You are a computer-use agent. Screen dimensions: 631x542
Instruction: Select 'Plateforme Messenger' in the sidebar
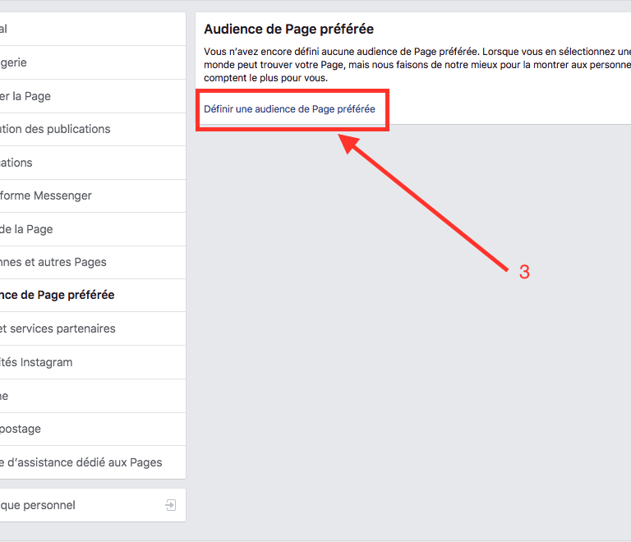click(x=48, y=195)
